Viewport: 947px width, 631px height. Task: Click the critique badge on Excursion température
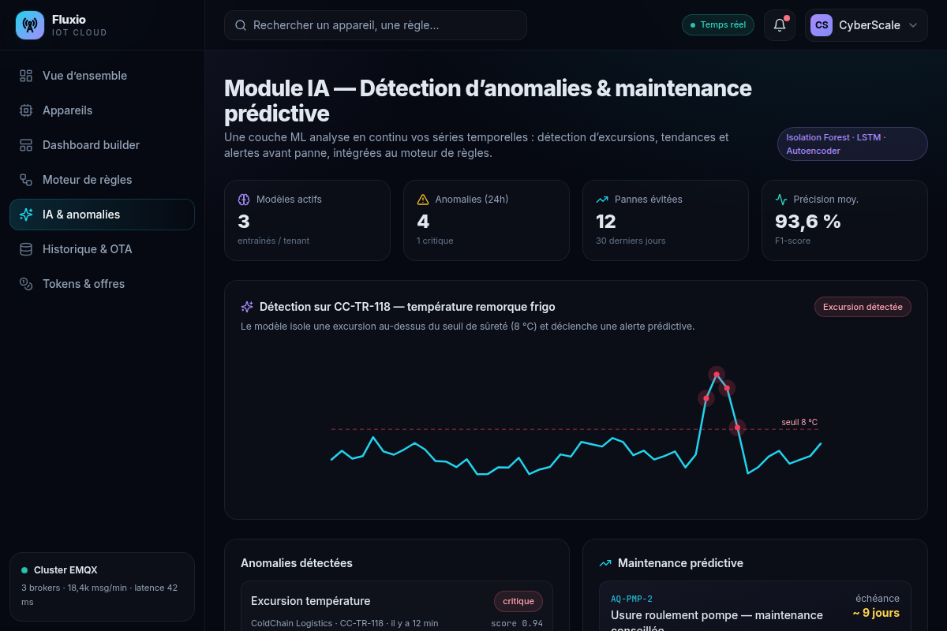pos(518,601)
